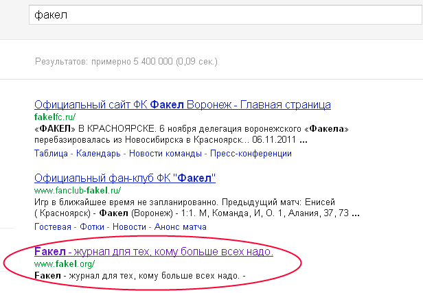
Task: Open the Гостевая sitelink
Action: click(x=53, y=227)
